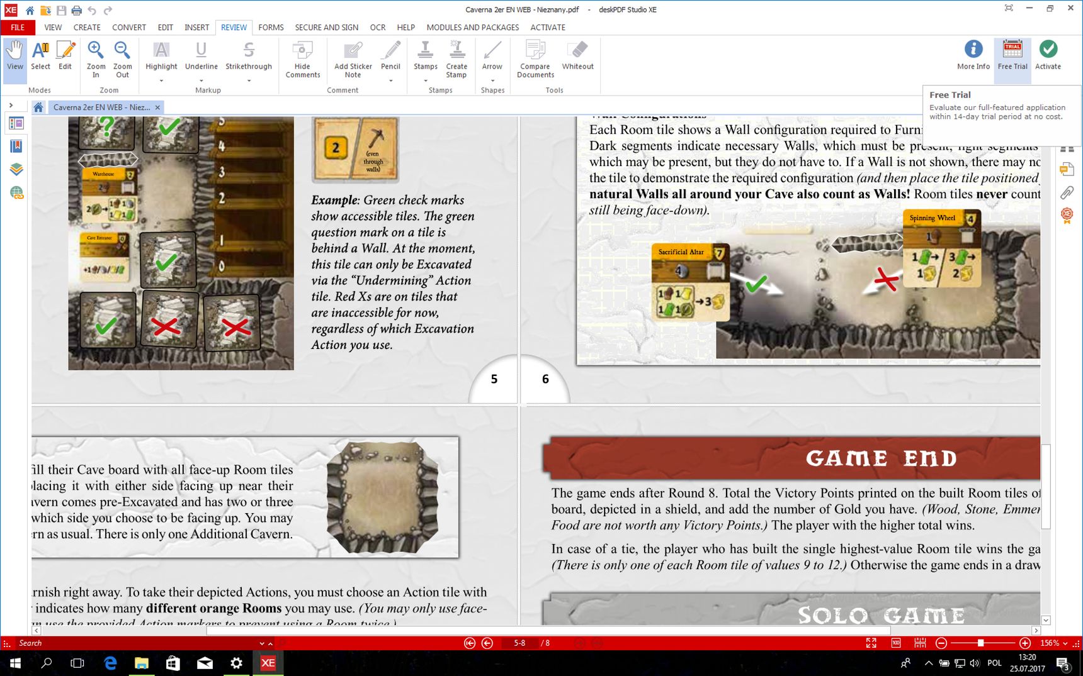This screenshot has width=1083, height=676.
Task: Open the page thumbnails side panel
Action: point(16,124)
